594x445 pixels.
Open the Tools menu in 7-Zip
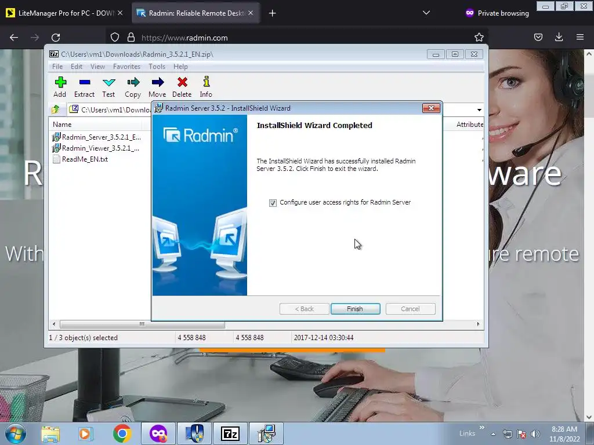157,67
